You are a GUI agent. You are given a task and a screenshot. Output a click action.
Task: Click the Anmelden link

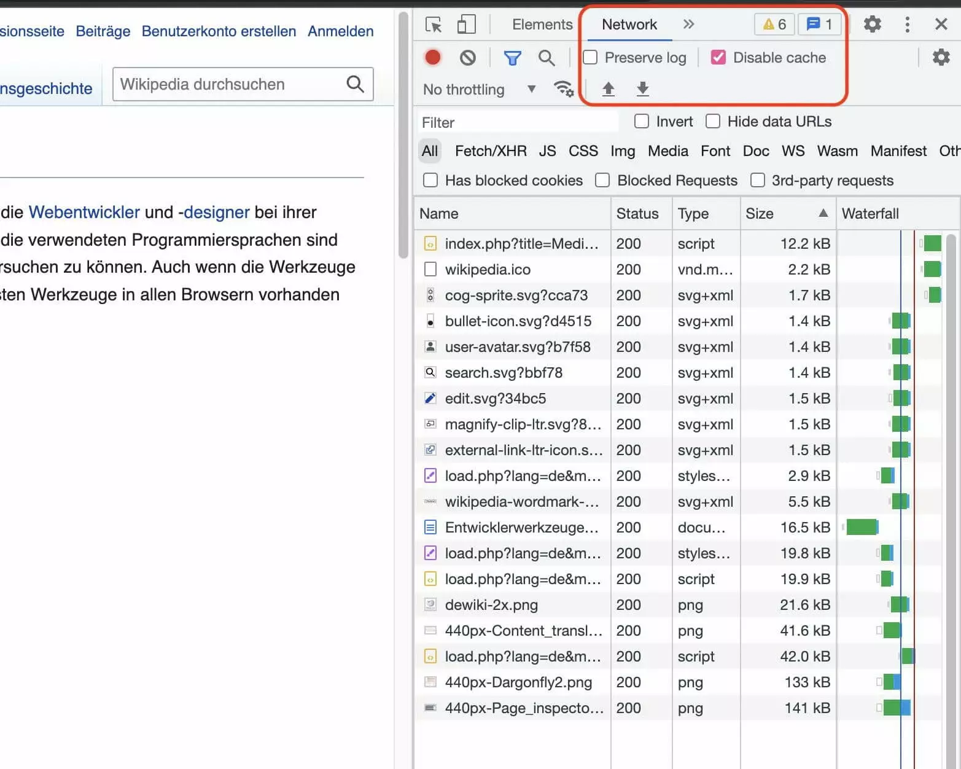340,31
